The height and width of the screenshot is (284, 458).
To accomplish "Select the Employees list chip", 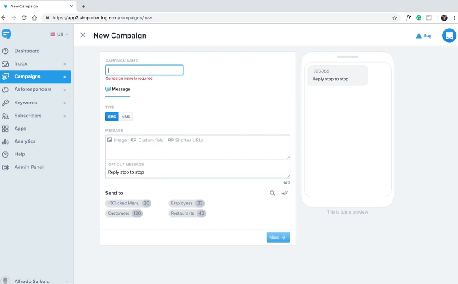I will [x=187, y=203].
